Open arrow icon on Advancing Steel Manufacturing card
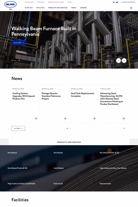 (x=124, y=118)
